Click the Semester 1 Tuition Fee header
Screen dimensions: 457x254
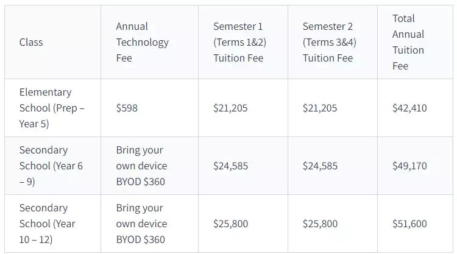[x=243, y=42]
